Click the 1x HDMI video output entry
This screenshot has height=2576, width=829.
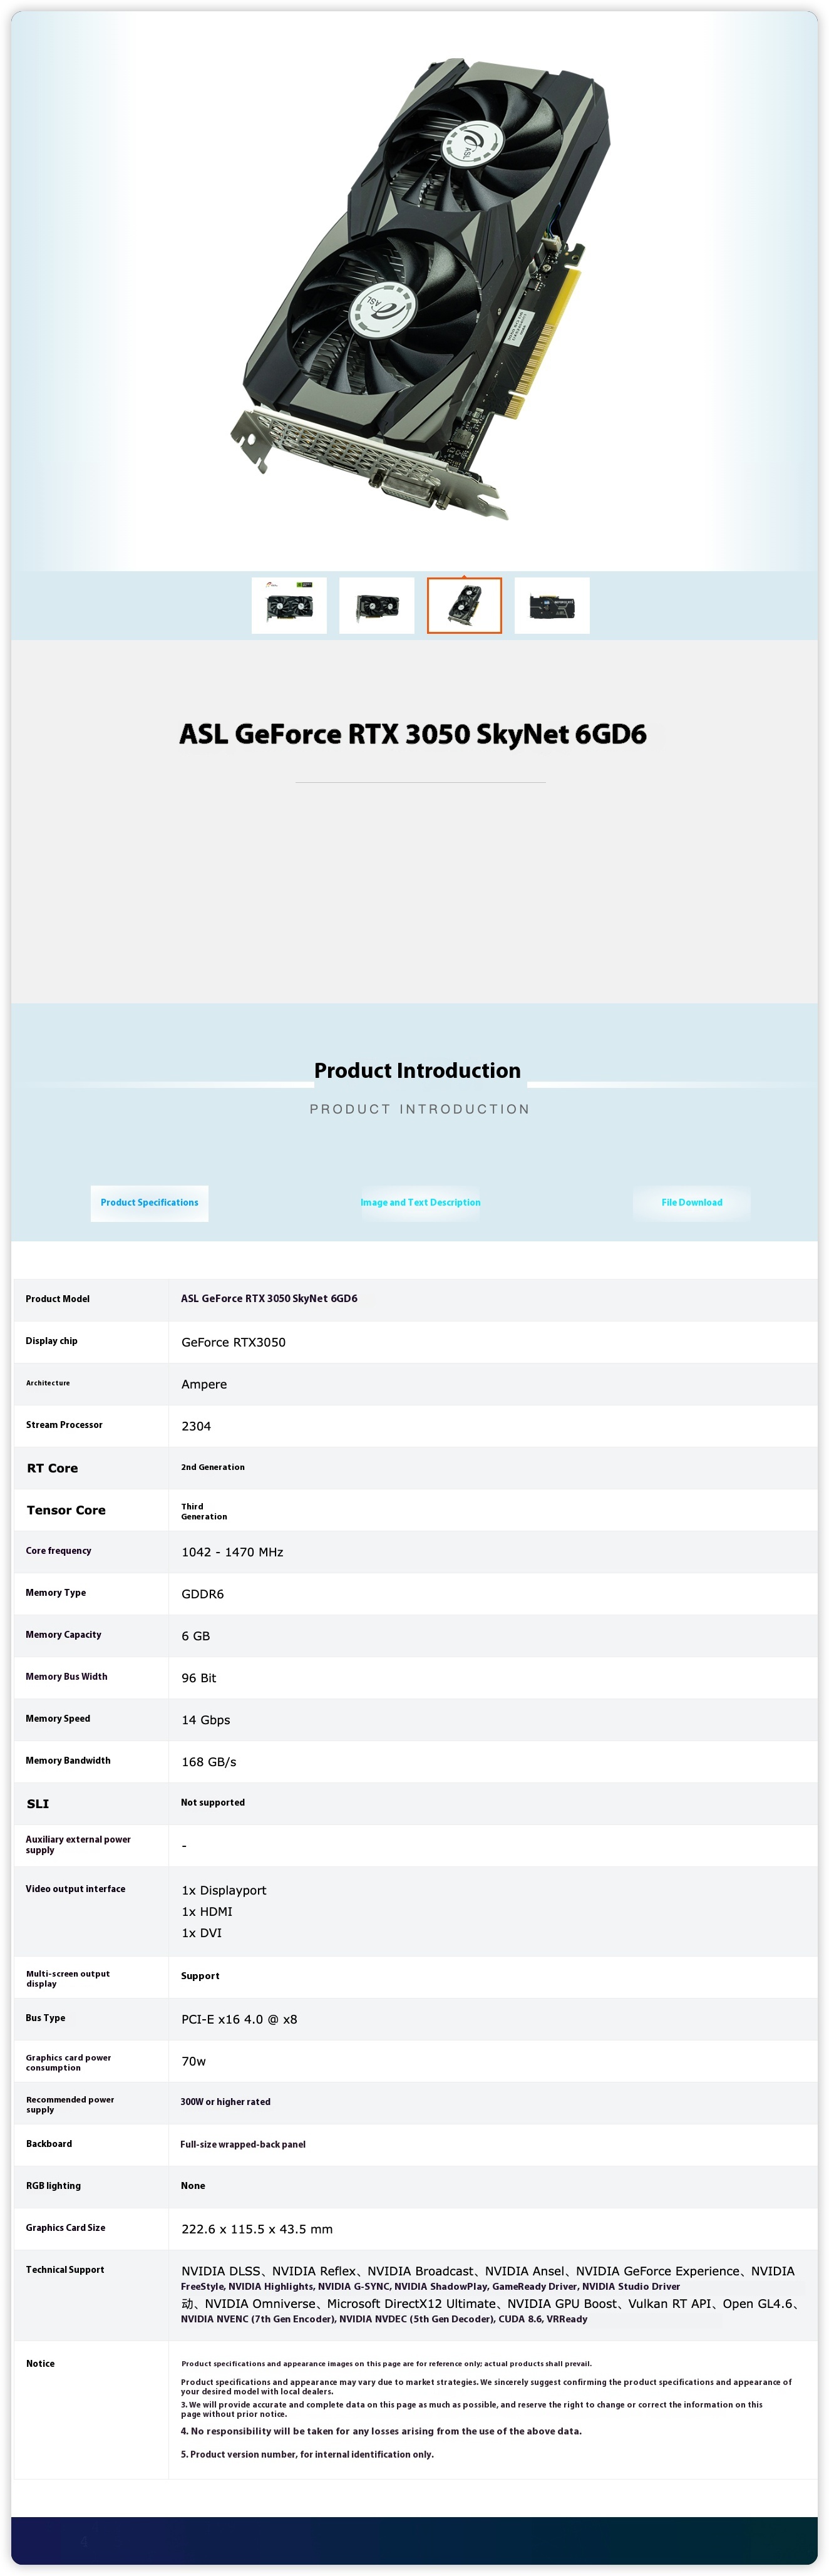tap(207, 1911)
